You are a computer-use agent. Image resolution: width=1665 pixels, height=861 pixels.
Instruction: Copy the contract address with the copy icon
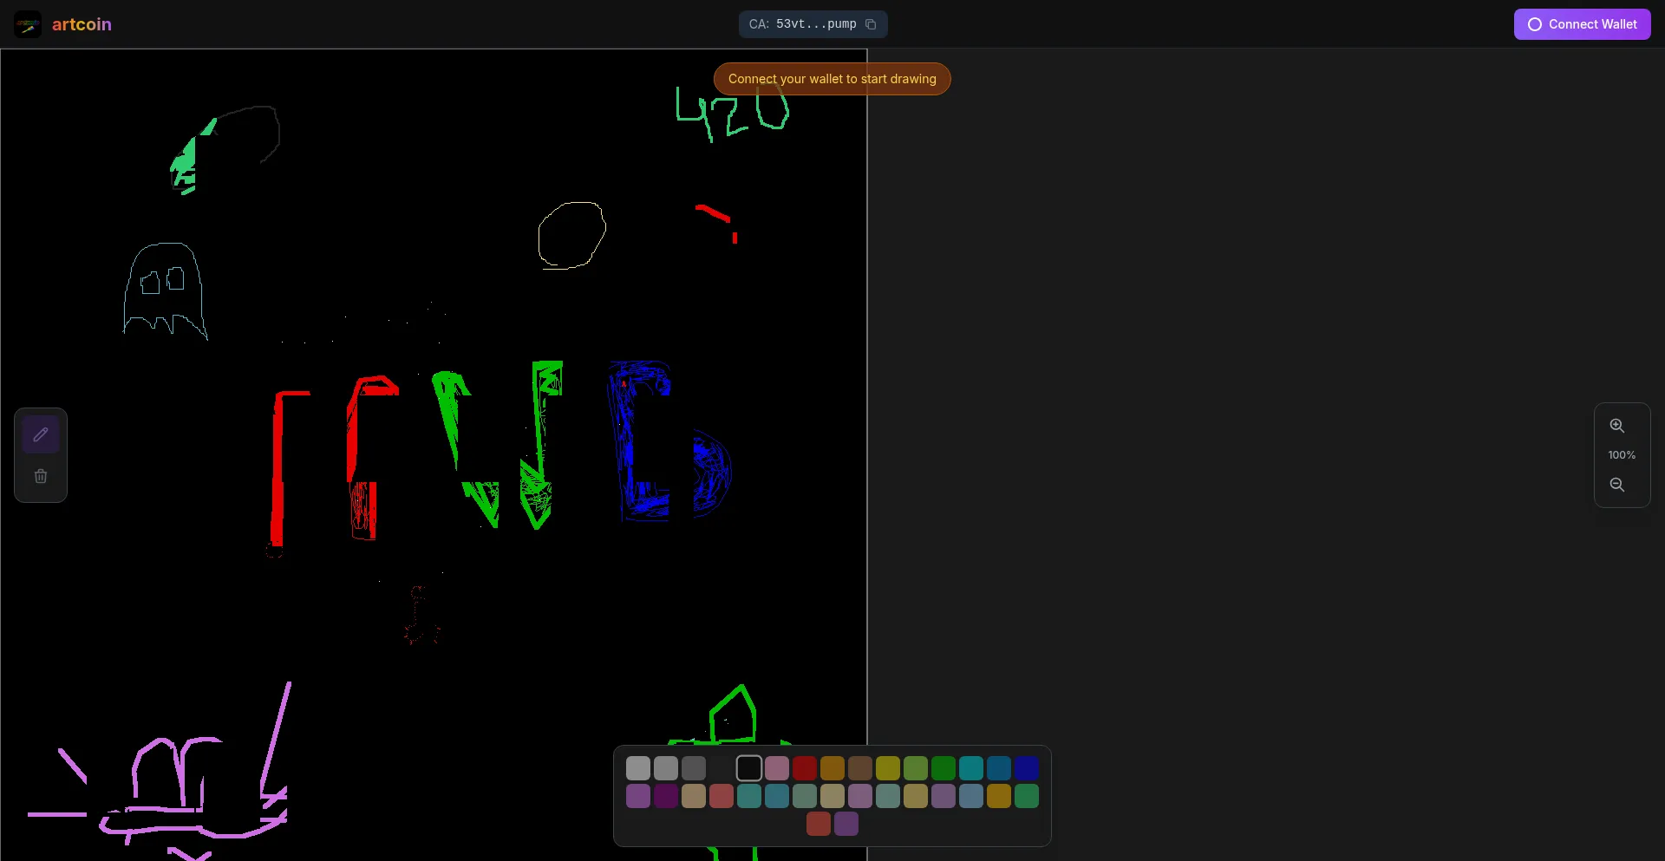click(871, 24)
